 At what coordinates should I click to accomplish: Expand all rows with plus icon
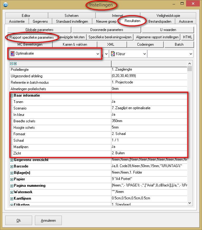point(15,63)
